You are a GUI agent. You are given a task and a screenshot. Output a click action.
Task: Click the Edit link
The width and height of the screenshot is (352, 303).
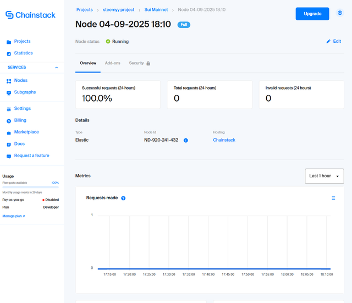337,41
